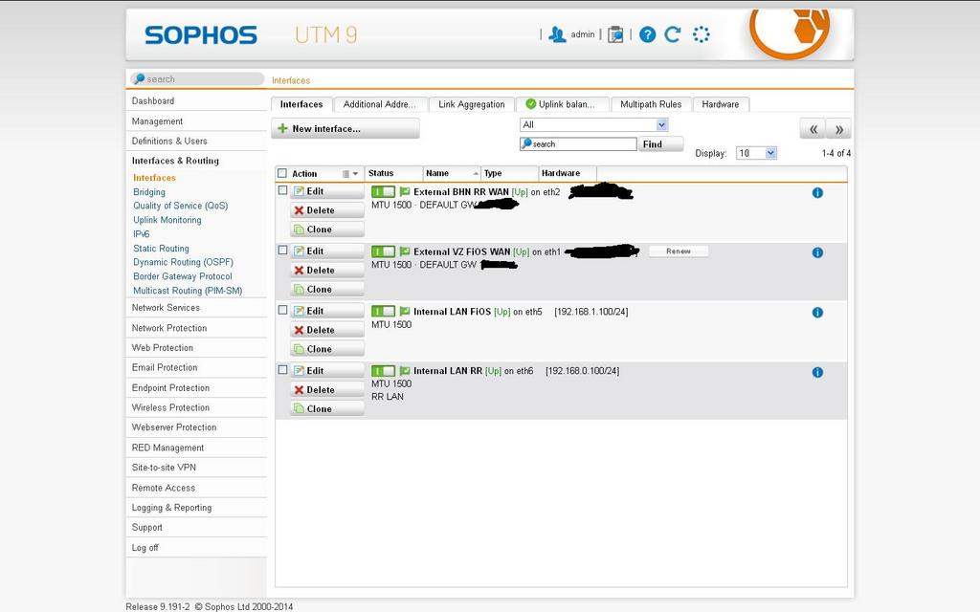Go to previous page of interfaces
The image size is (980, 612).
(813, 129)
